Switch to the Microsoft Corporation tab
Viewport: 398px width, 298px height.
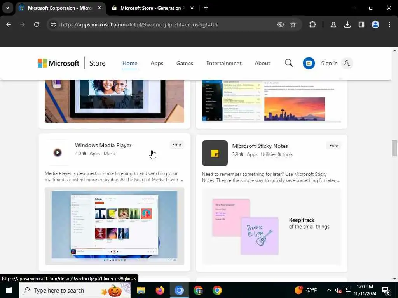(60, 8)
